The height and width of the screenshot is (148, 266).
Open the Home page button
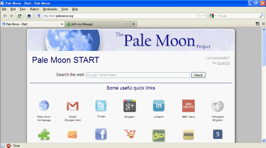pyautogui.click(x=29, y=16)
